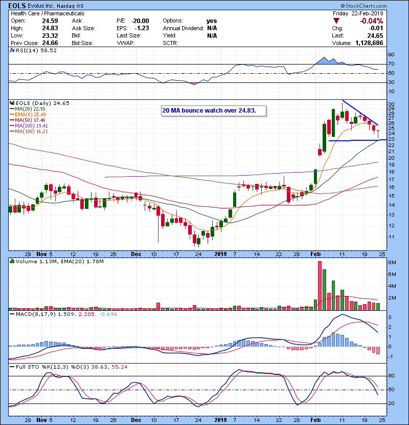
Task: Click the MACD(8,17,9) indicator label
Action: (36, 314)
